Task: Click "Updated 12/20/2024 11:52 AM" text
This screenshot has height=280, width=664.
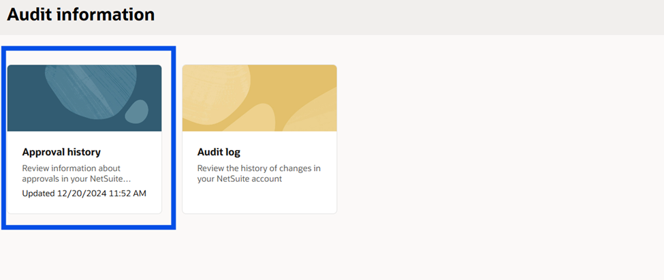Action: click(x=84, y=193)
